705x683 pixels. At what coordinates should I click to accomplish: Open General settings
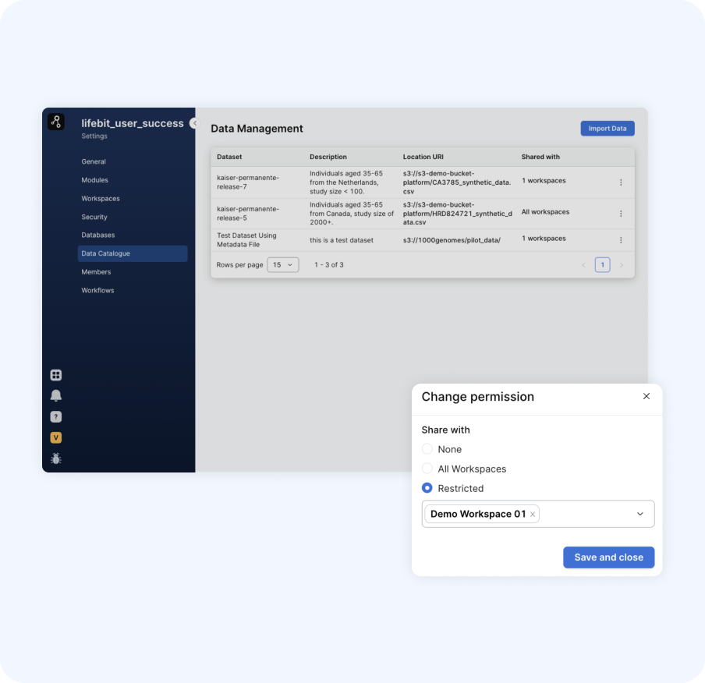94,161
